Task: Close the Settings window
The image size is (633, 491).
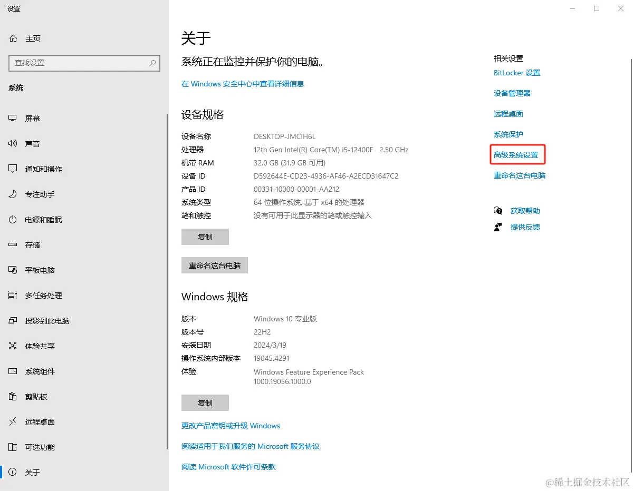Action: 621,8
